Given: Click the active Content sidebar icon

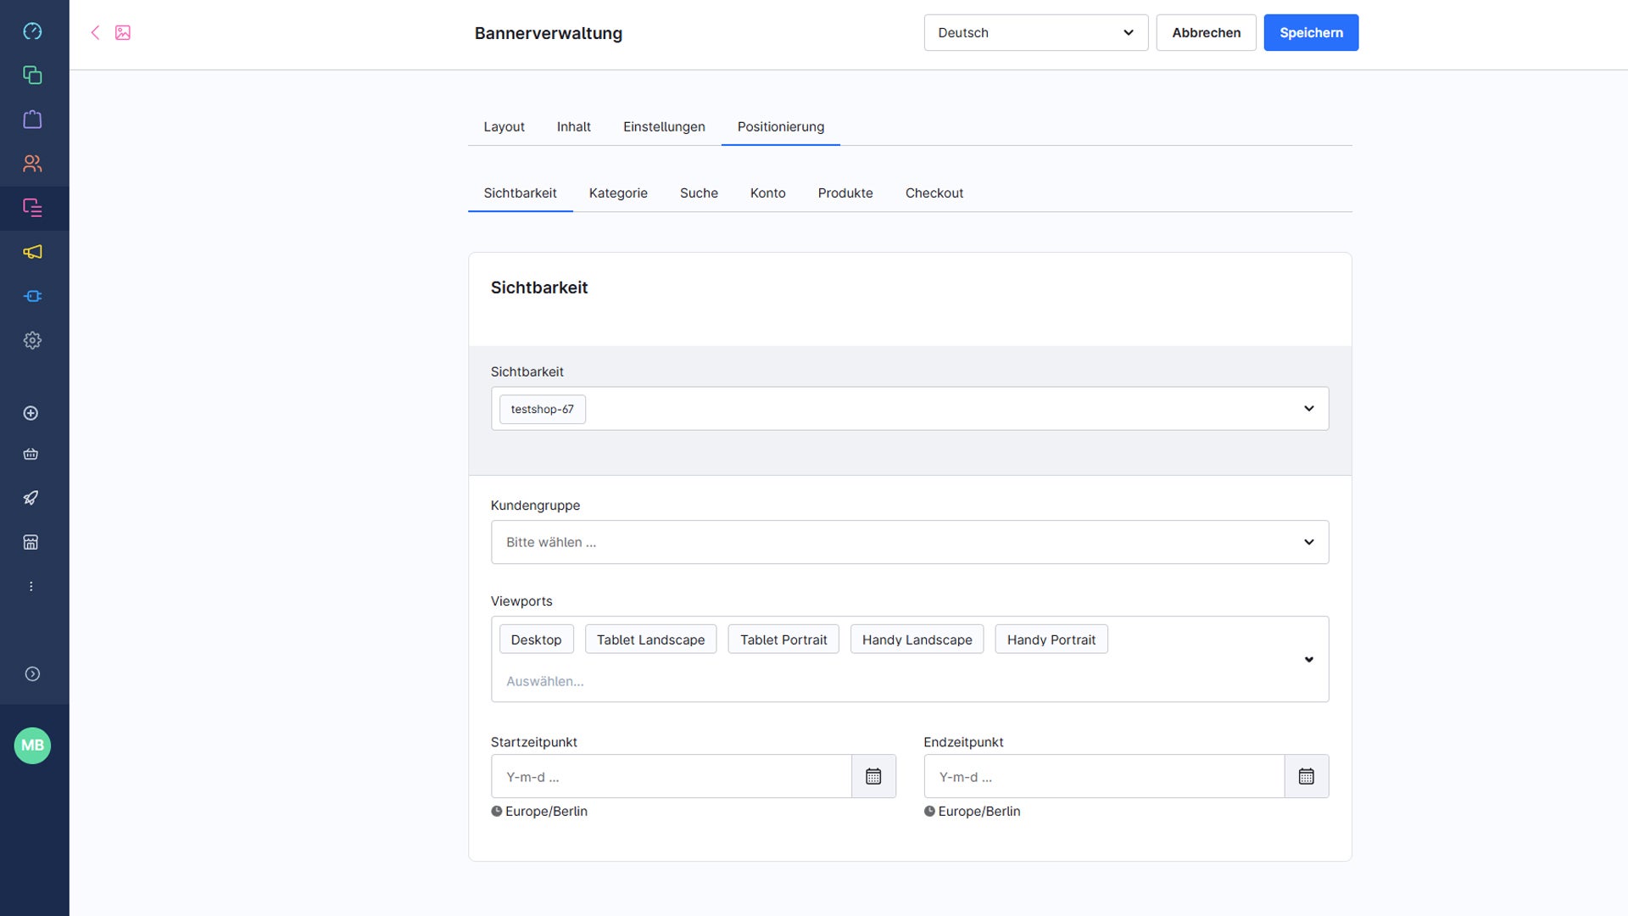Looking at the screenshot, I should click(32, 209).
